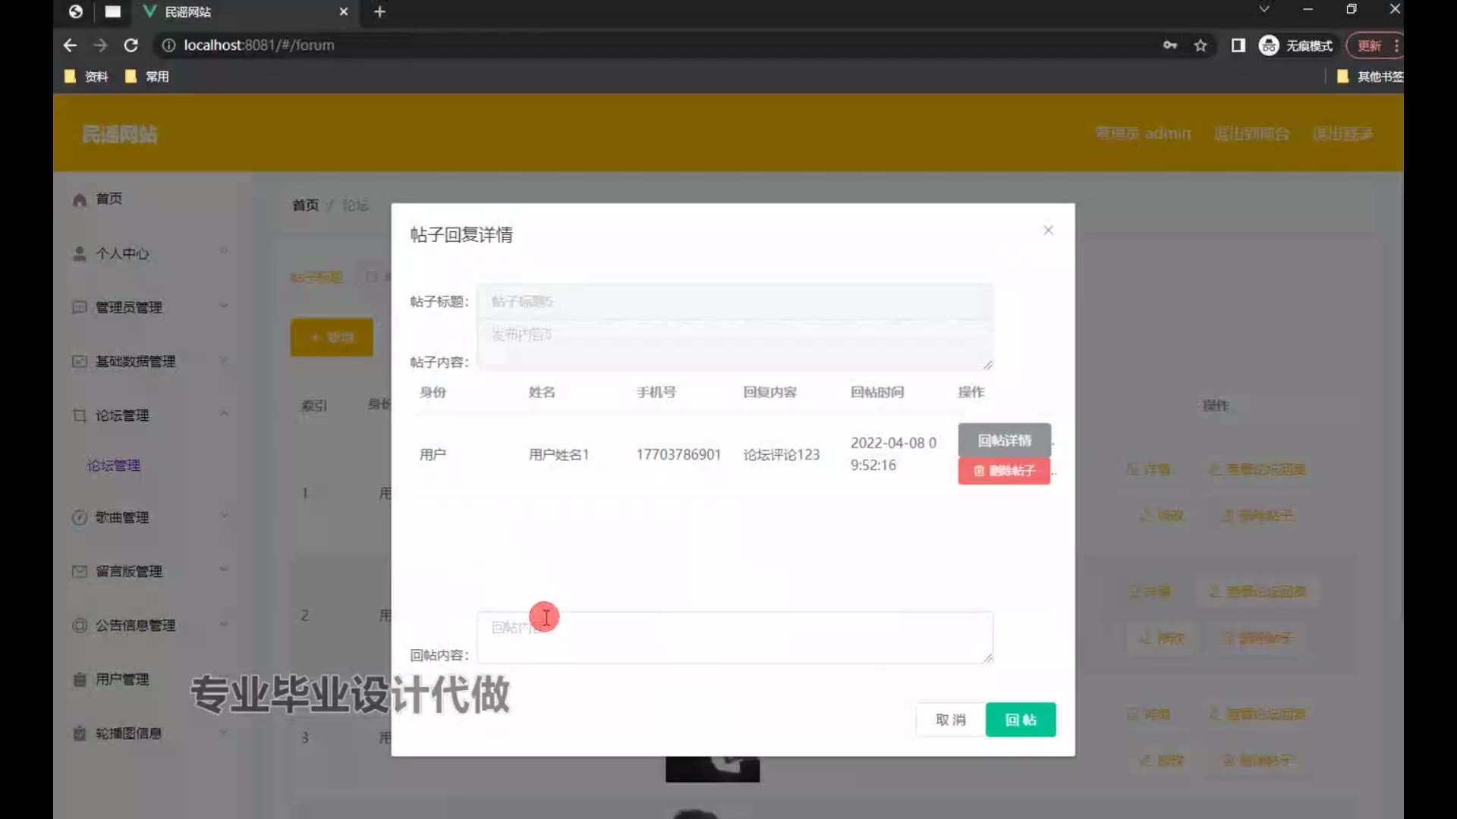
Task: Click the password key icon in address bar
Action: (1170, 45)
